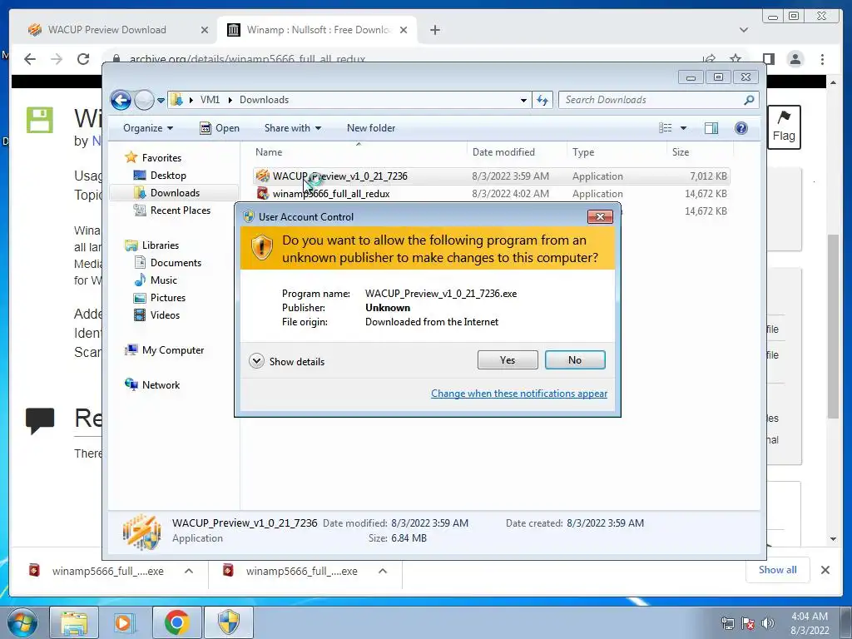Click Open in the Explorer toolbar

[220, 128]
